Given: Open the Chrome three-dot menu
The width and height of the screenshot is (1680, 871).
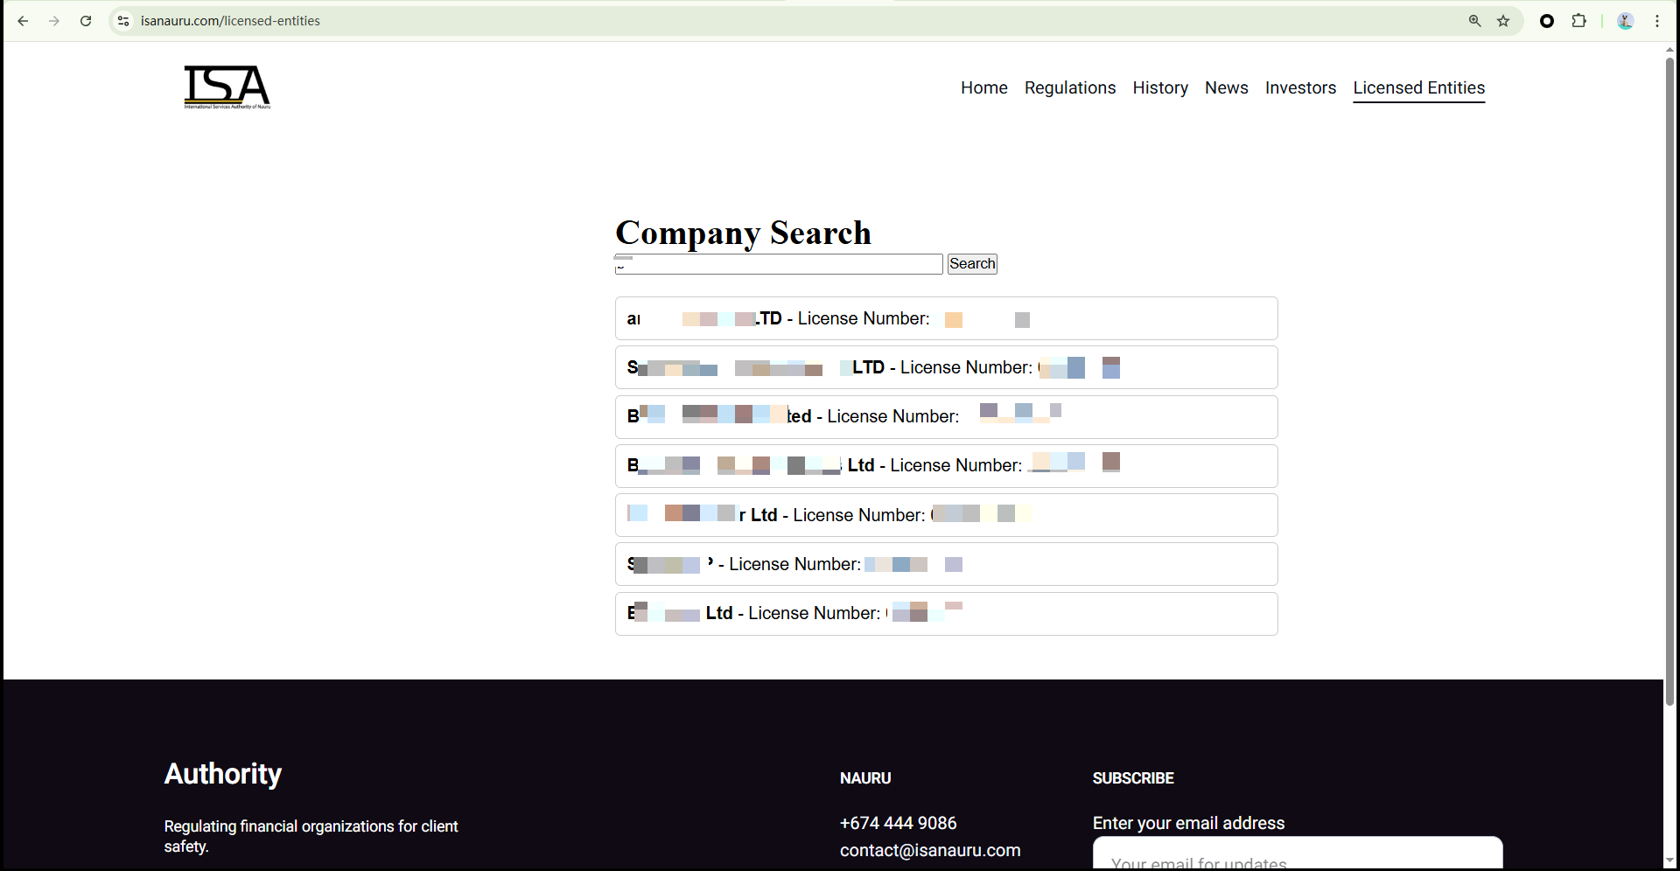Looking at the screenshot, I should [x=1657, y=21].
